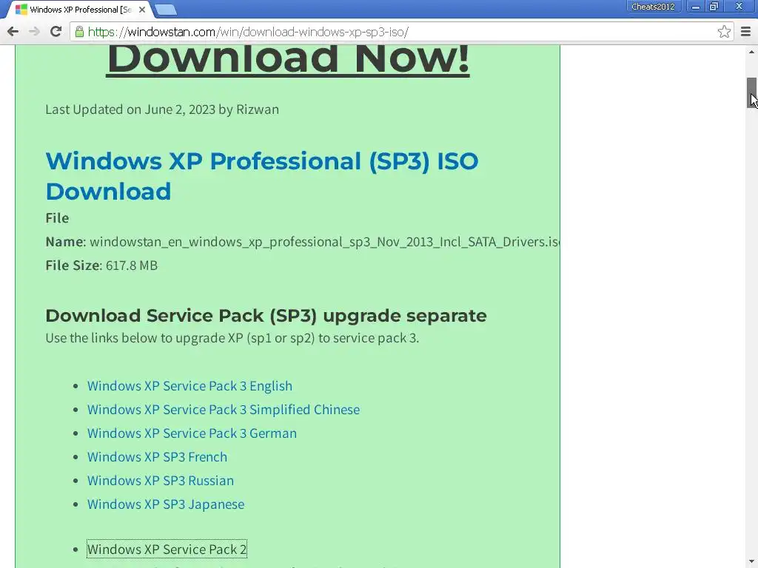Open the Chrome hamburger menu
This screenshot has width=758, height=568.
click(x=745, y=32)
